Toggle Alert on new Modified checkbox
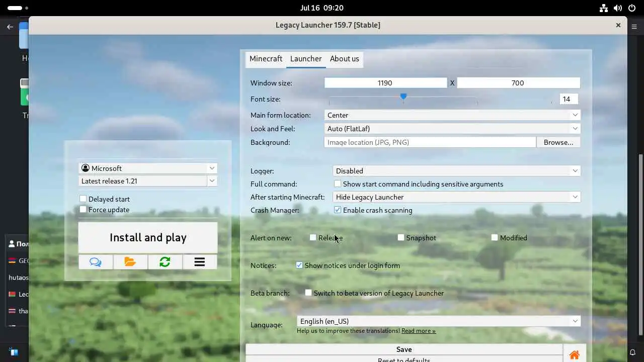The image size is (644, 362). 495,238
